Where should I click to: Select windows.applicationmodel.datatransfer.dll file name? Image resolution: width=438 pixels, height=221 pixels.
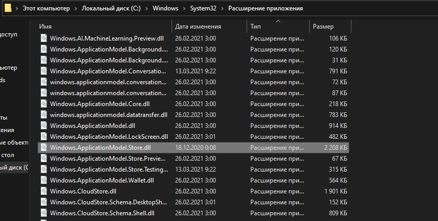coord(108,114)
